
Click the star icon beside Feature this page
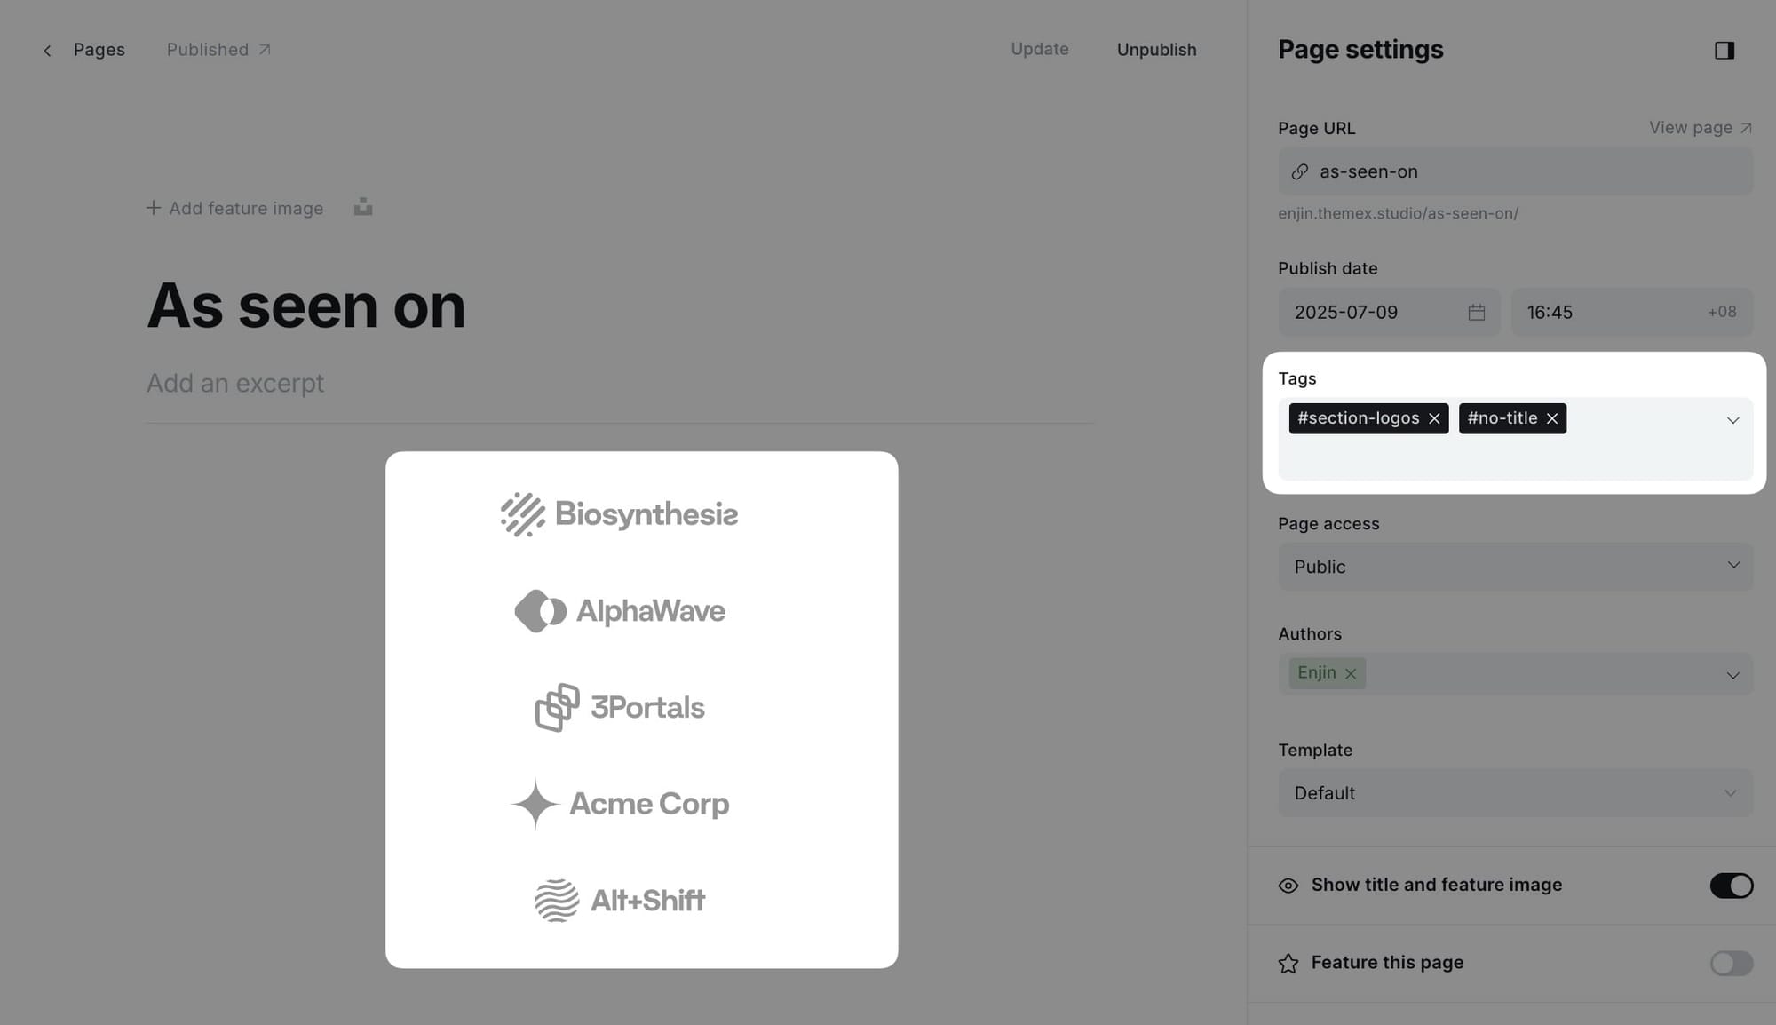(1288, 963)
